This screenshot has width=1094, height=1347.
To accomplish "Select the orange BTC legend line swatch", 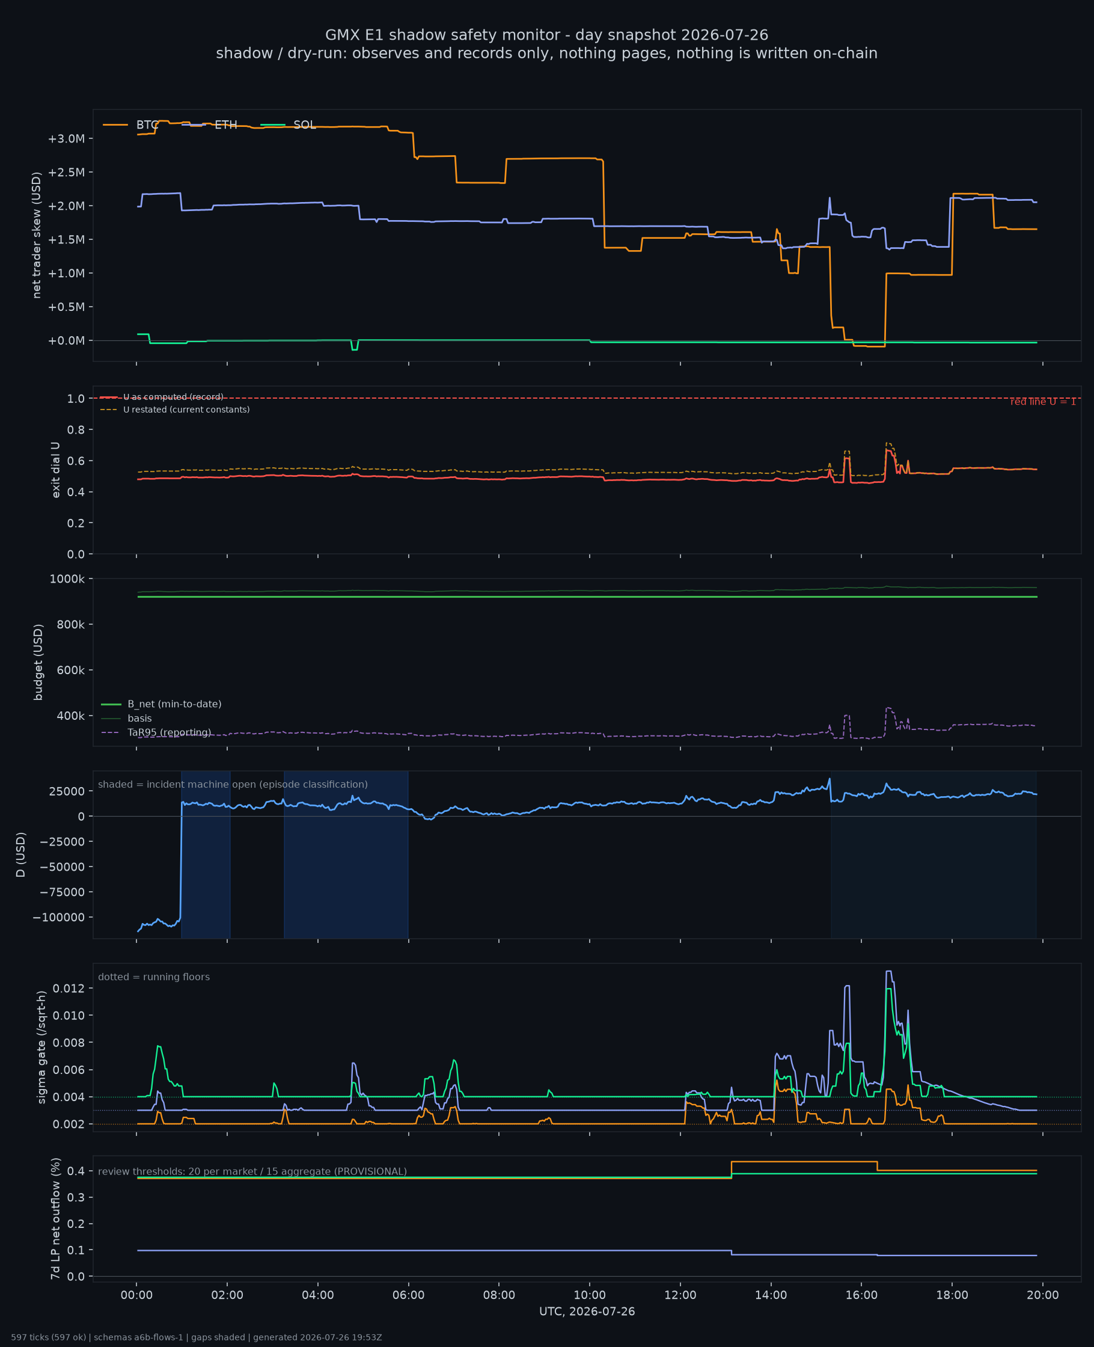I will 115,125.
